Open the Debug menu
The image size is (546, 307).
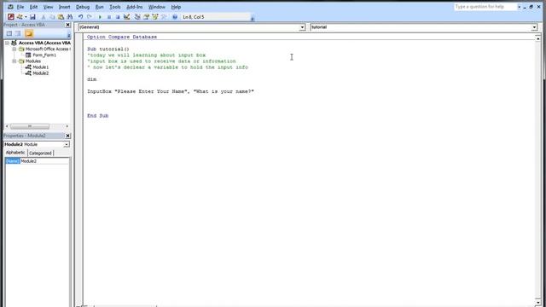pyautogui.click(x=83, y=7)
